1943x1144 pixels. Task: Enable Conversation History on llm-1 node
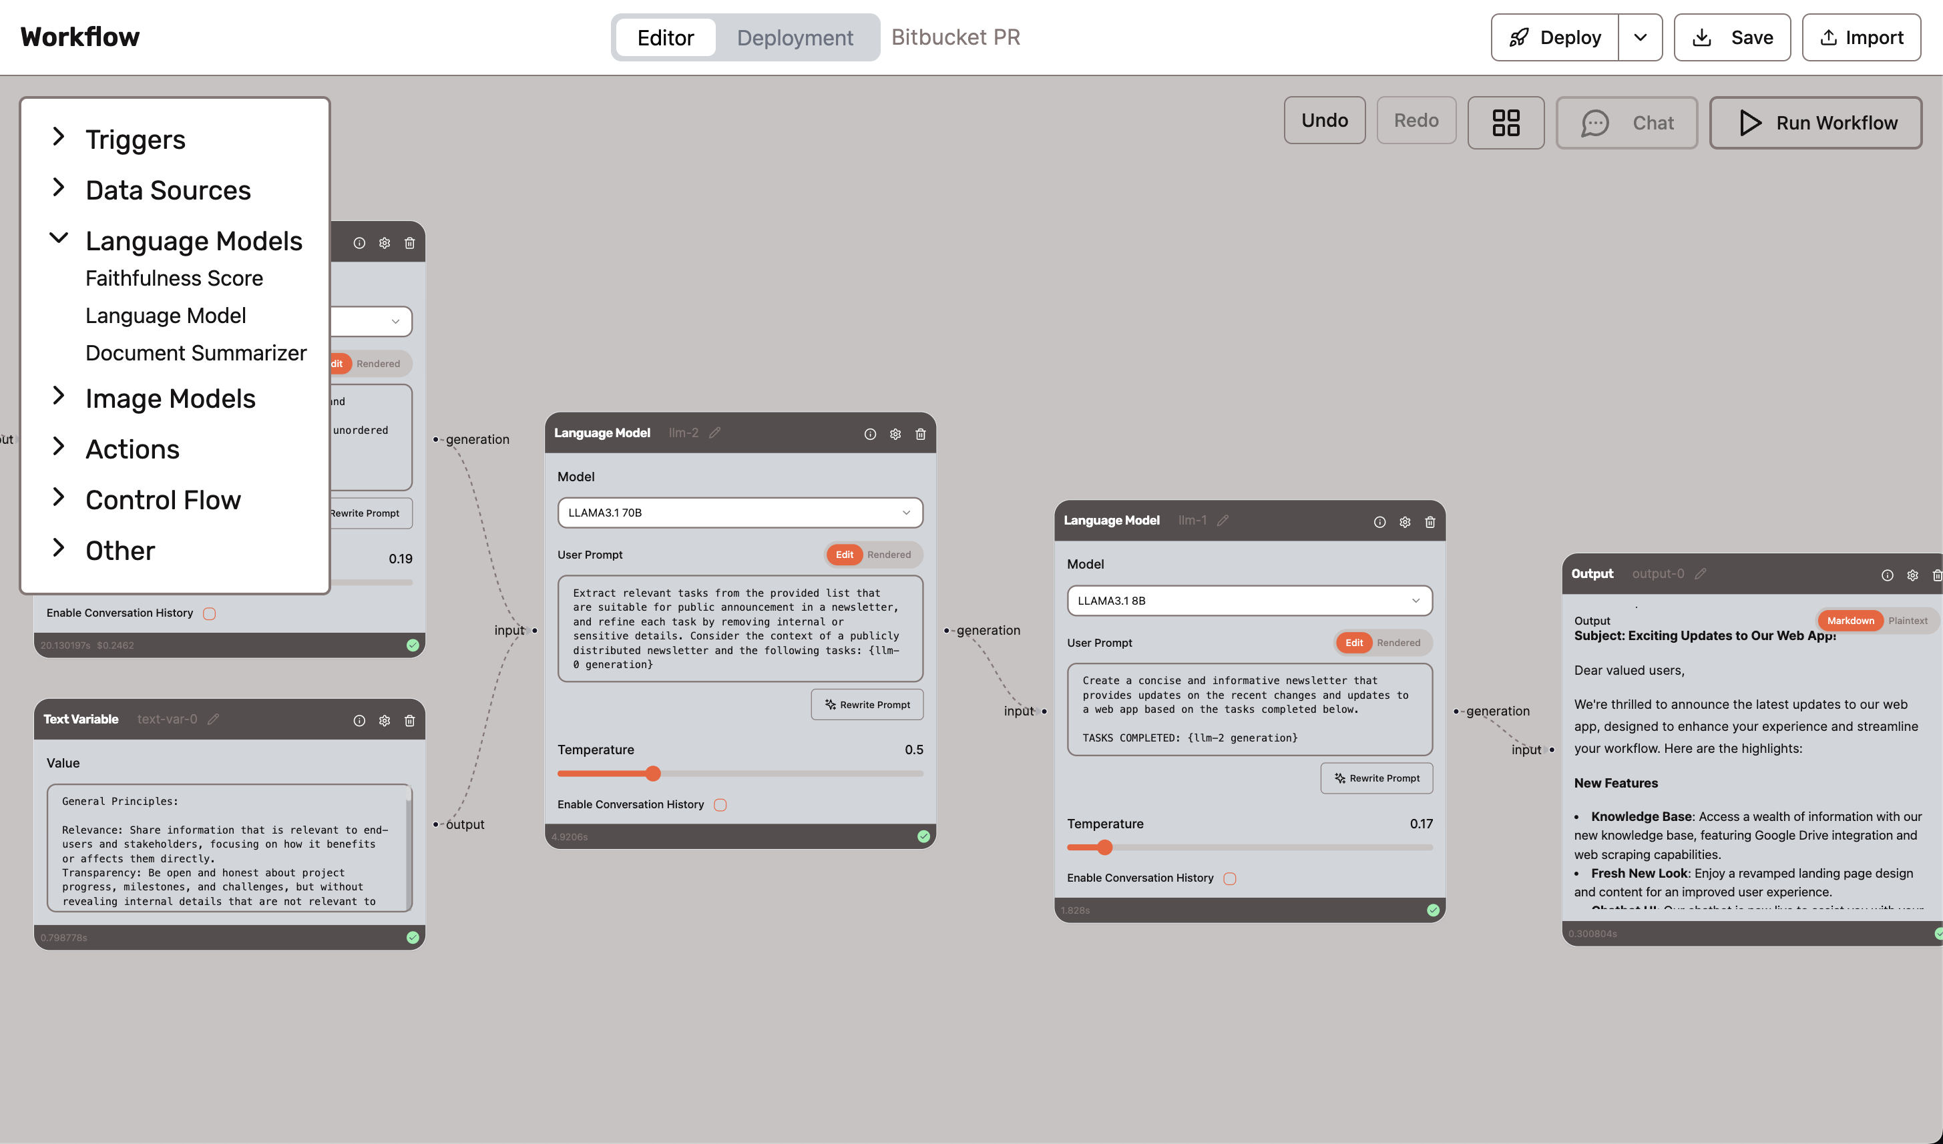click(x=1230, y=878)
